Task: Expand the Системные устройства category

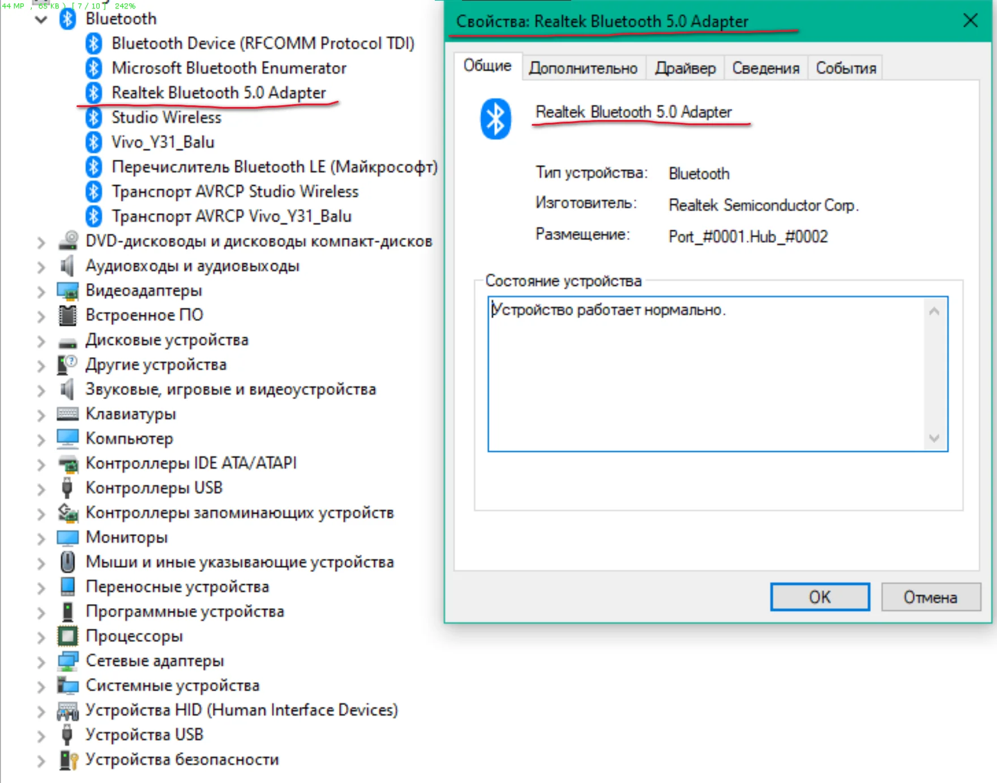Action: [x=41, y=687]
